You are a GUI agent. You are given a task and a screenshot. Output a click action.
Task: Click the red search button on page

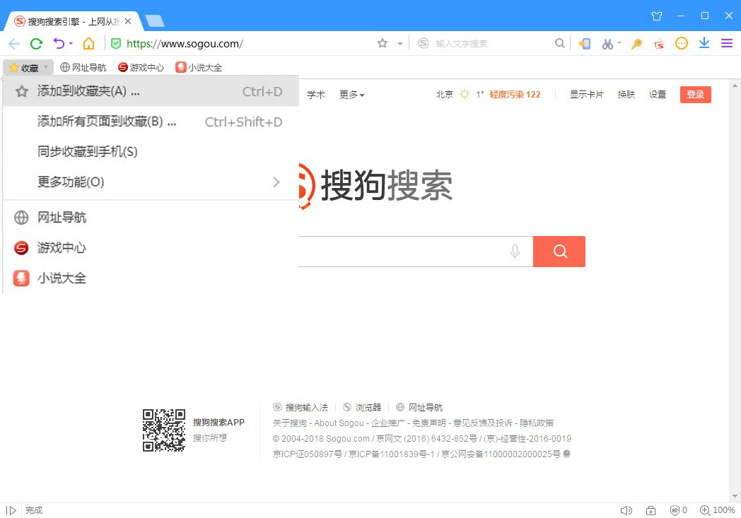pyautogui.click(x=559, y=251)
